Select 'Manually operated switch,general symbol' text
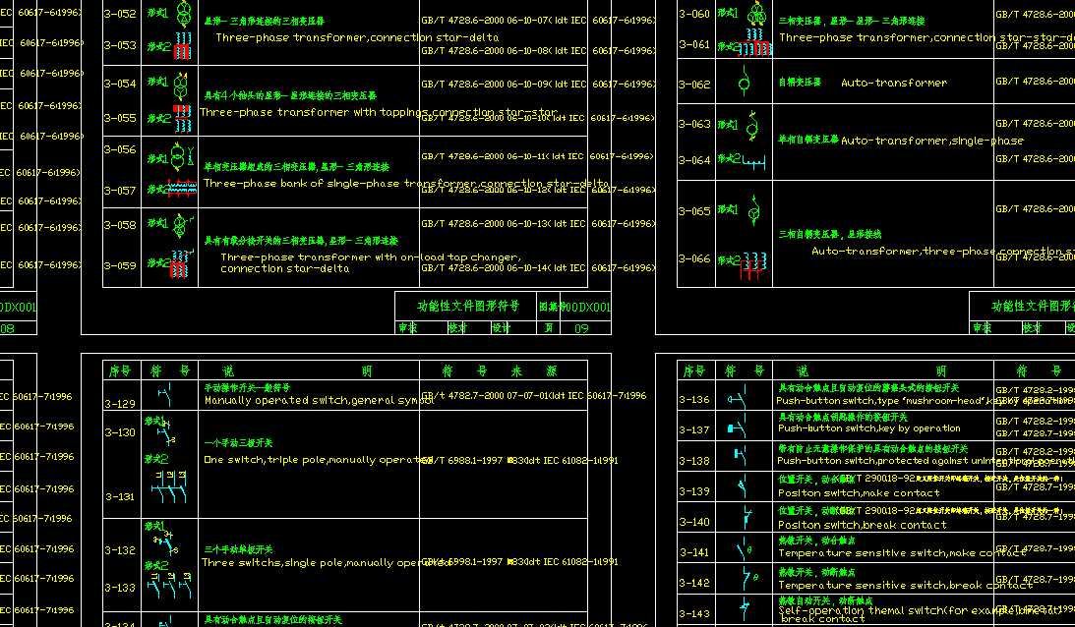Viewport: 1075px width, 627px height. [320, 400]
